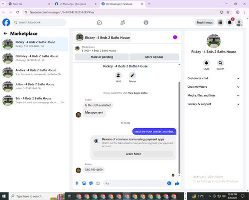Click the Rickey listing thumbnail in right panel
Screen dimensions: 249x200
pos(214,41)
